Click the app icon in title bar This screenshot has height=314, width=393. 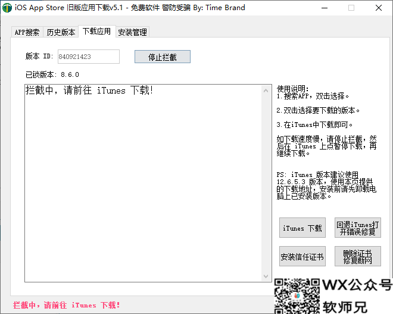tap(7, 8)
